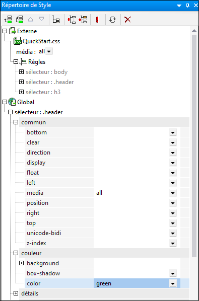Click the refresh circular arrows icon
The height and width of the screenshot is (301, 199).
point(112,20)
